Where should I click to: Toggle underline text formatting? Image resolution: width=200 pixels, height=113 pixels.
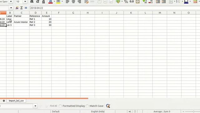(x=43, y=2)
